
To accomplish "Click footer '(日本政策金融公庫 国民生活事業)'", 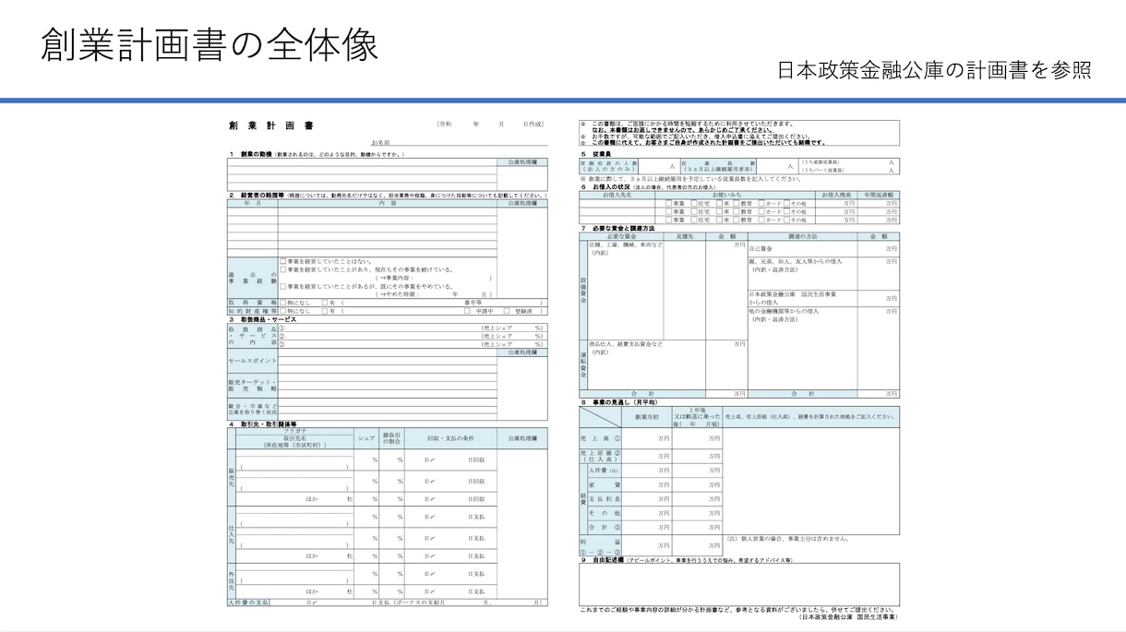I will click(847, 616).
